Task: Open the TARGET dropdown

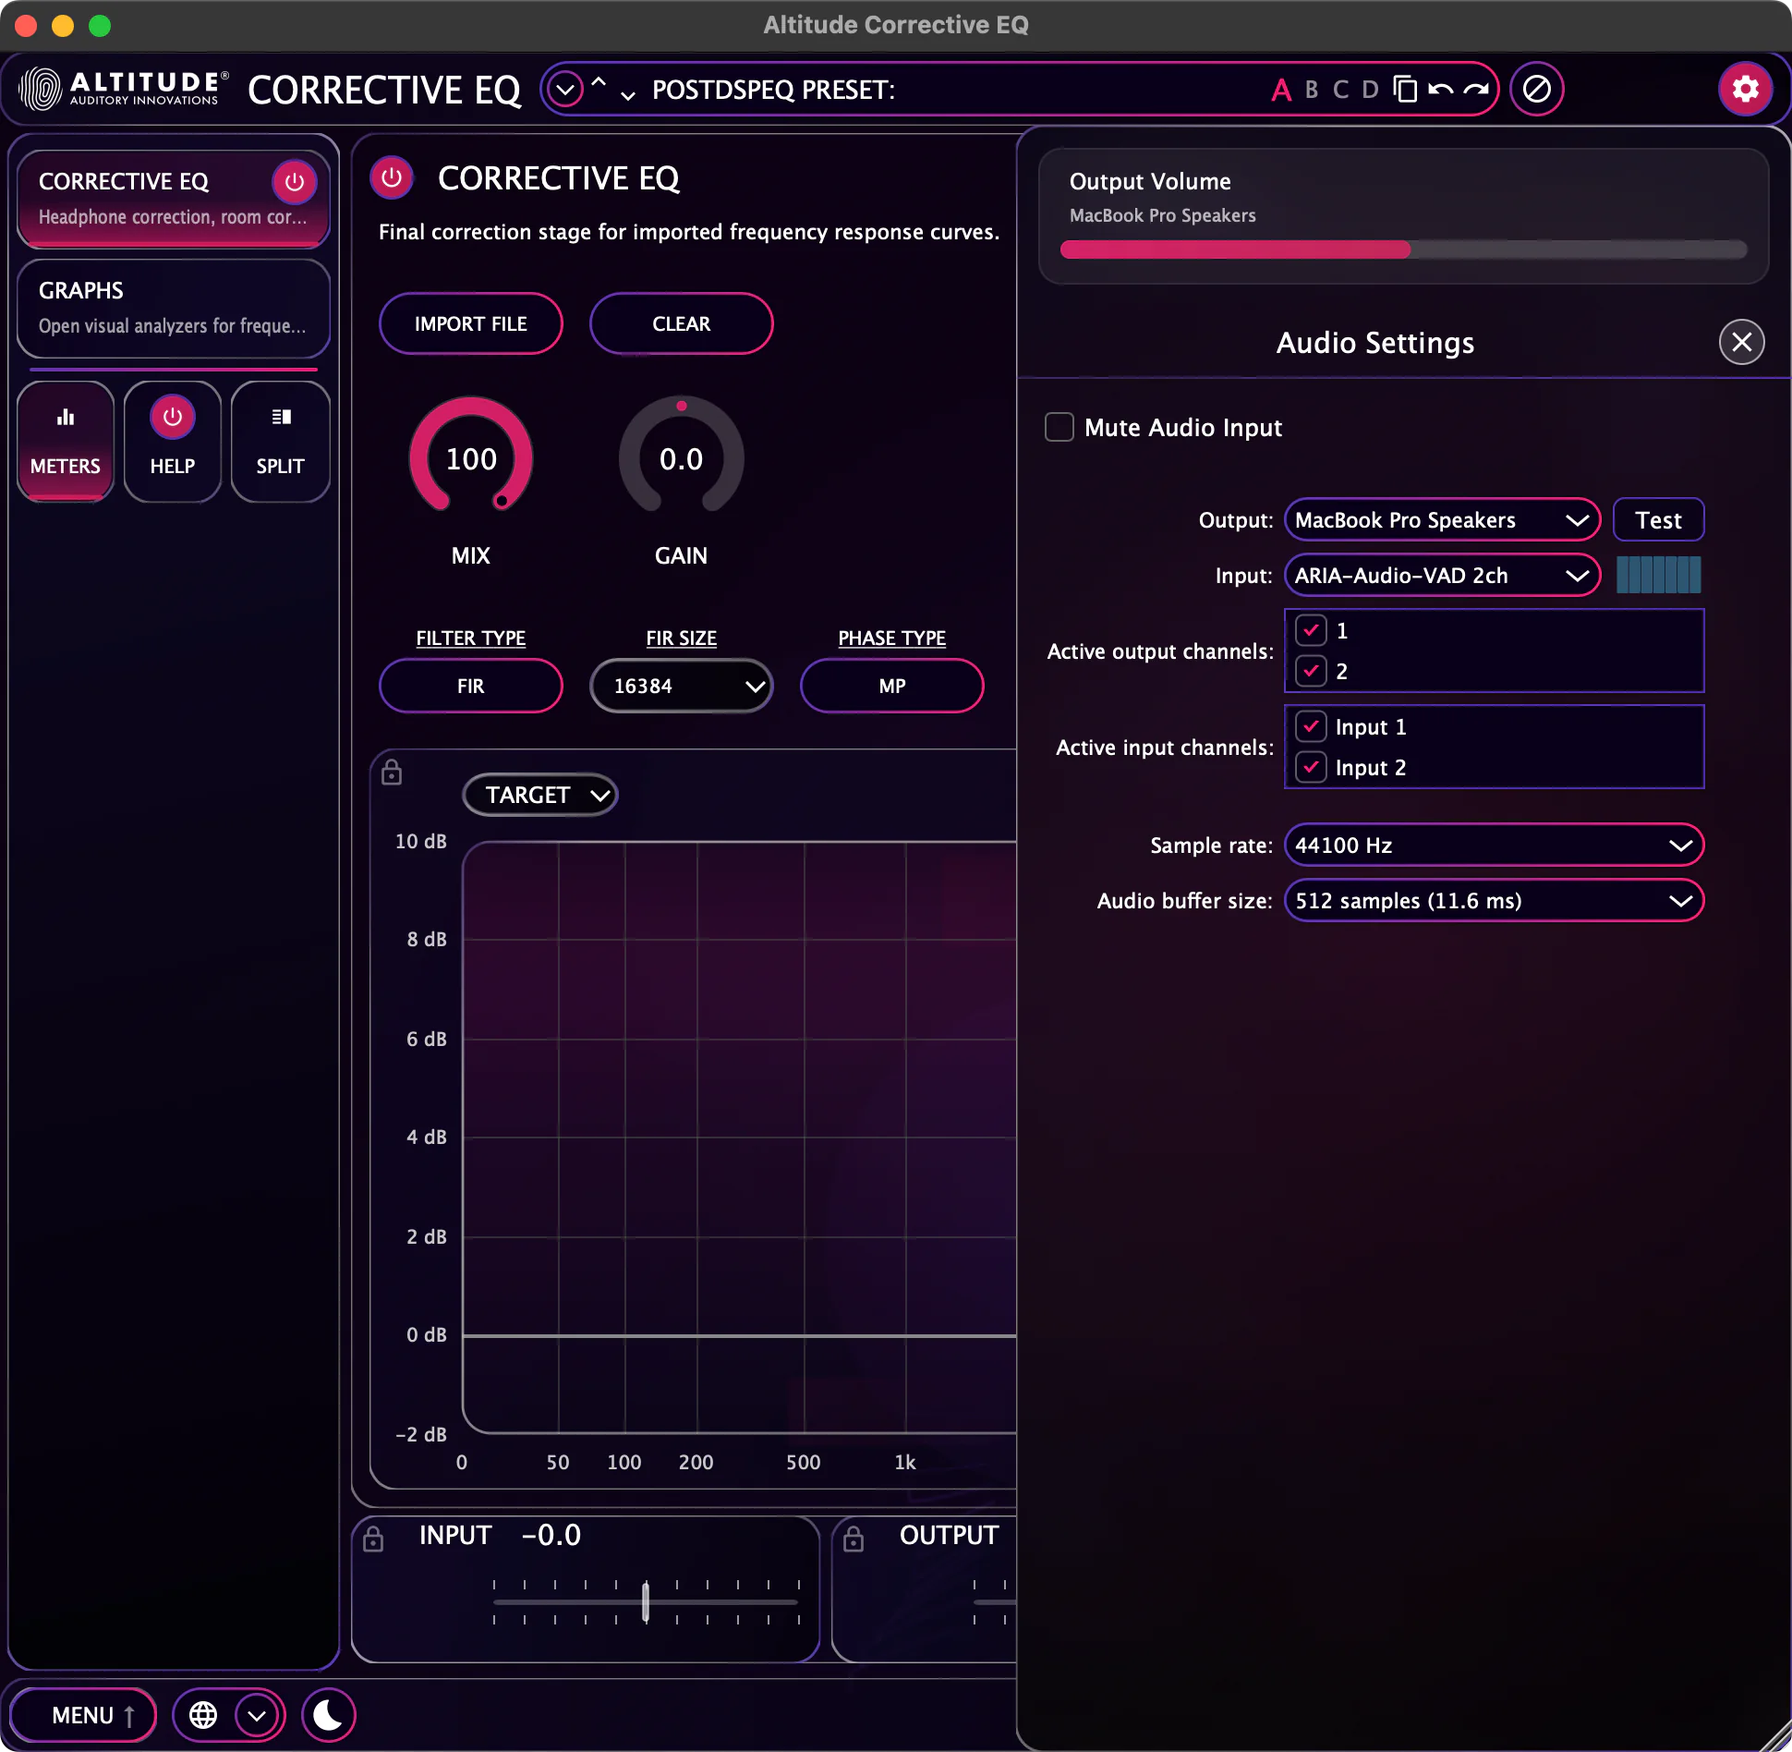Action: coord(540,795)
